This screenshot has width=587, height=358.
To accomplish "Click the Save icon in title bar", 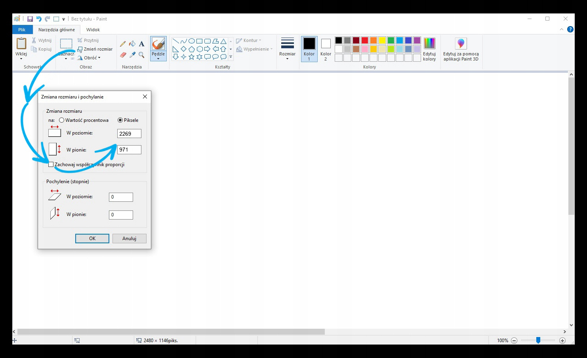I will 30,19.
